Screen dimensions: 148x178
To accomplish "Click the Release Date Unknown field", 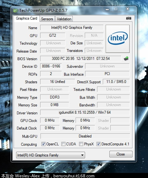I will [52, 51].
